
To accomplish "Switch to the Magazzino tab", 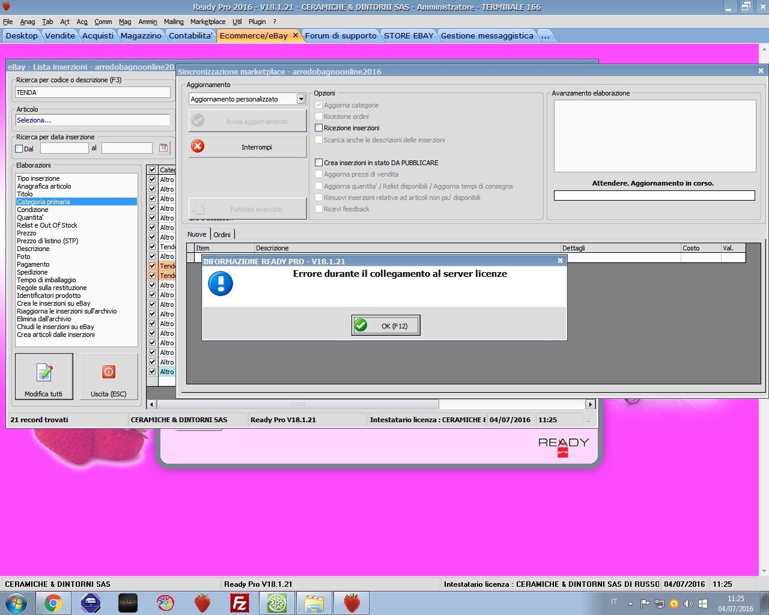I will pyautogui.click(x=141, y=36).
